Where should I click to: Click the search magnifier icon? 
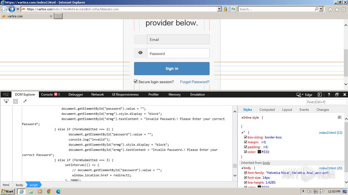coord(316,9)
